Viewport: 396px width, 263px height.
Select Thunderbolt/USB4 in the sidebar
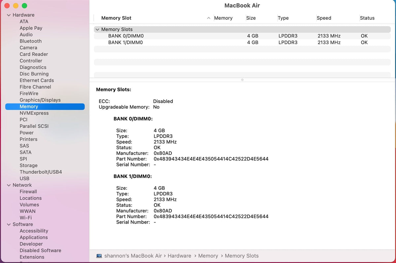[41, 172]
